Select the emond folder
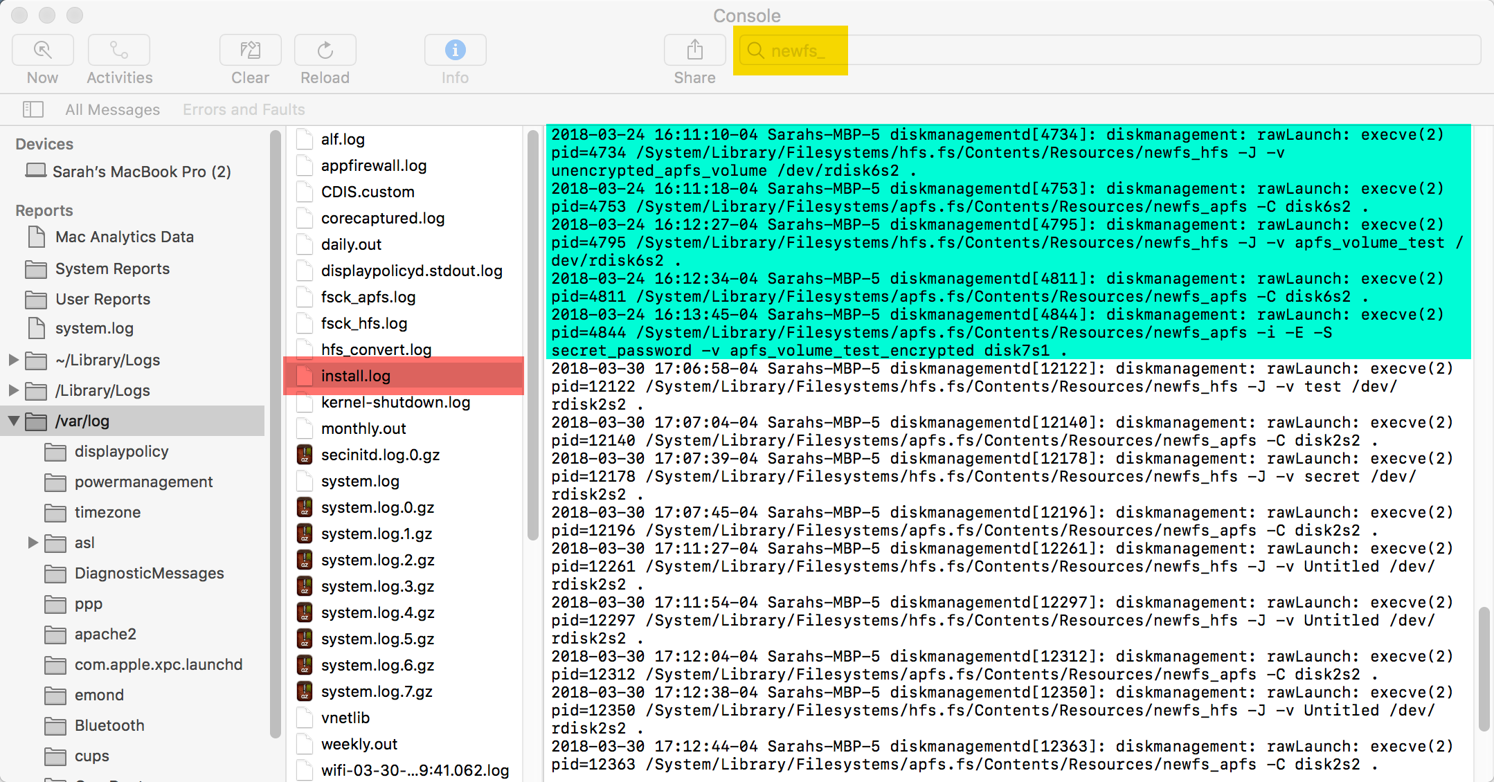Image resolution: width=1494 pixels, height=782 pixels. pos(84,695)
